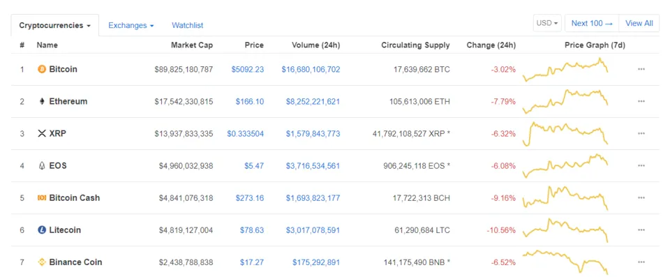Open the EOS name link

(x=58, y=165)
